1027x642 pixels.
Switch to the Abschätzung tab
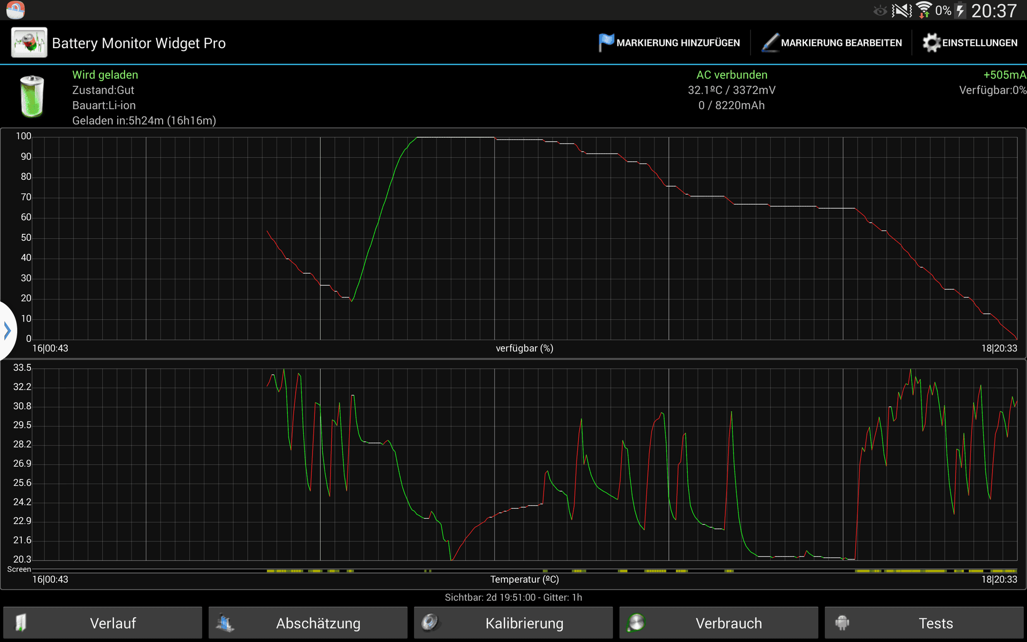pos(308,623)
